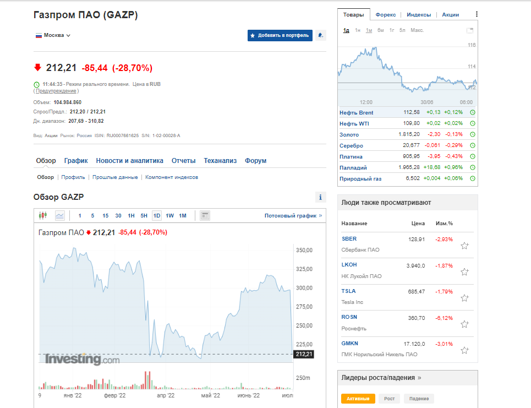Open the Предупреждение disclosure link
The image size is (531, 408).
pyautogui.click(x=57, y=91)
